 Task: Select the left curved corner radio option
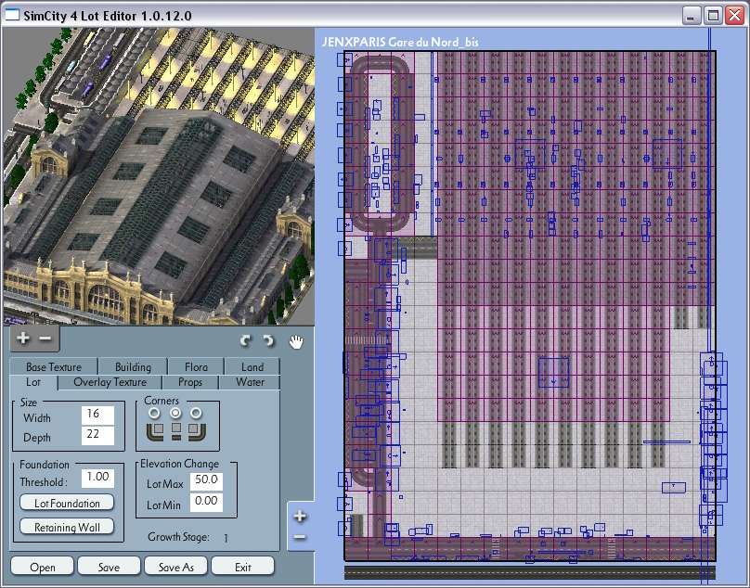coord(154,413)
